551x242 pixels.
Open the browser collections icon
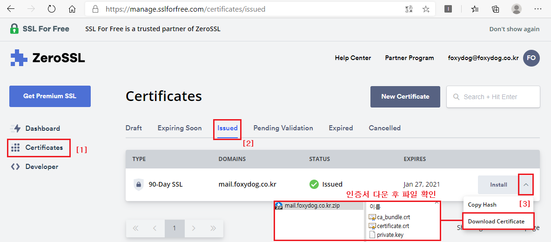coord(496,9)
